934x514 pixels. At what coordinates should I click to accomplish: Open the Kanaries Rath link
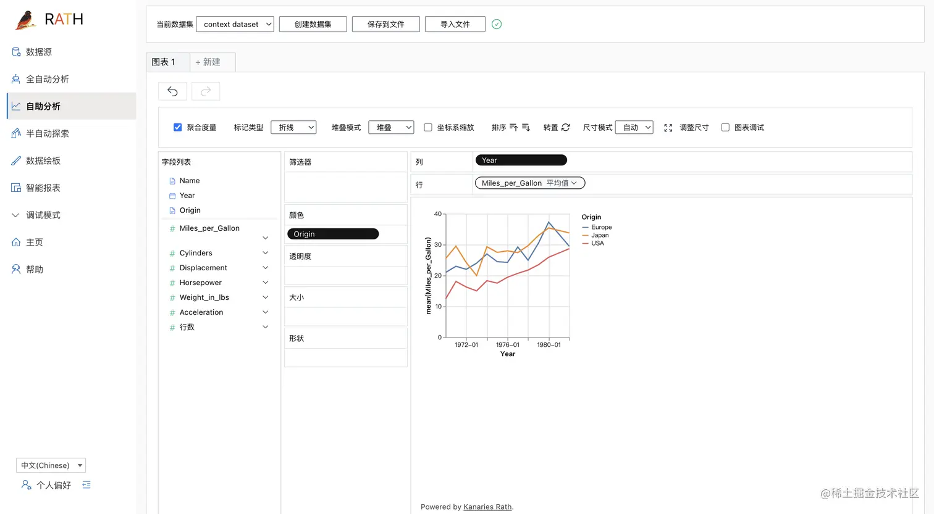click(487, 507)
